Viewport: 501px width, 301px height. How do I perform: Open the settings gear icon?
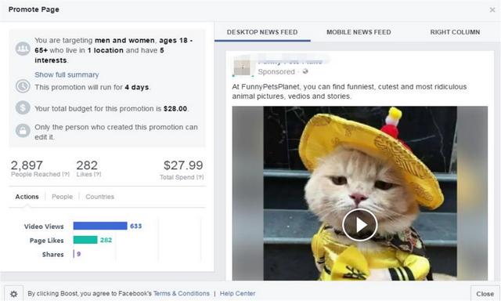(14, 294)
